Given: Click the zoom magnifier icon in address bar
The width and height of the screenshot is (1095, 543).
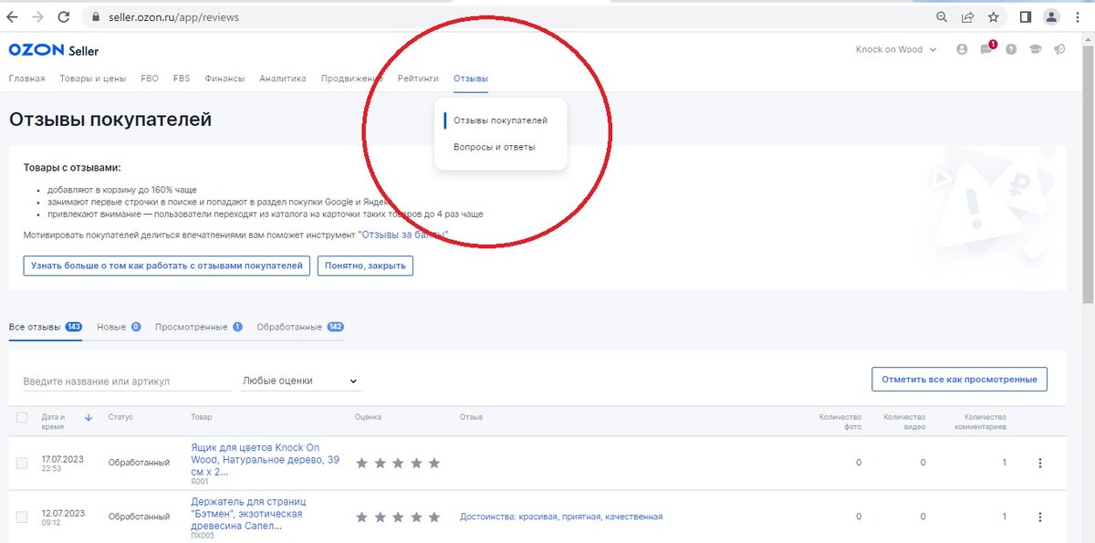Looking at the screenshot, I should pos(942,16).
